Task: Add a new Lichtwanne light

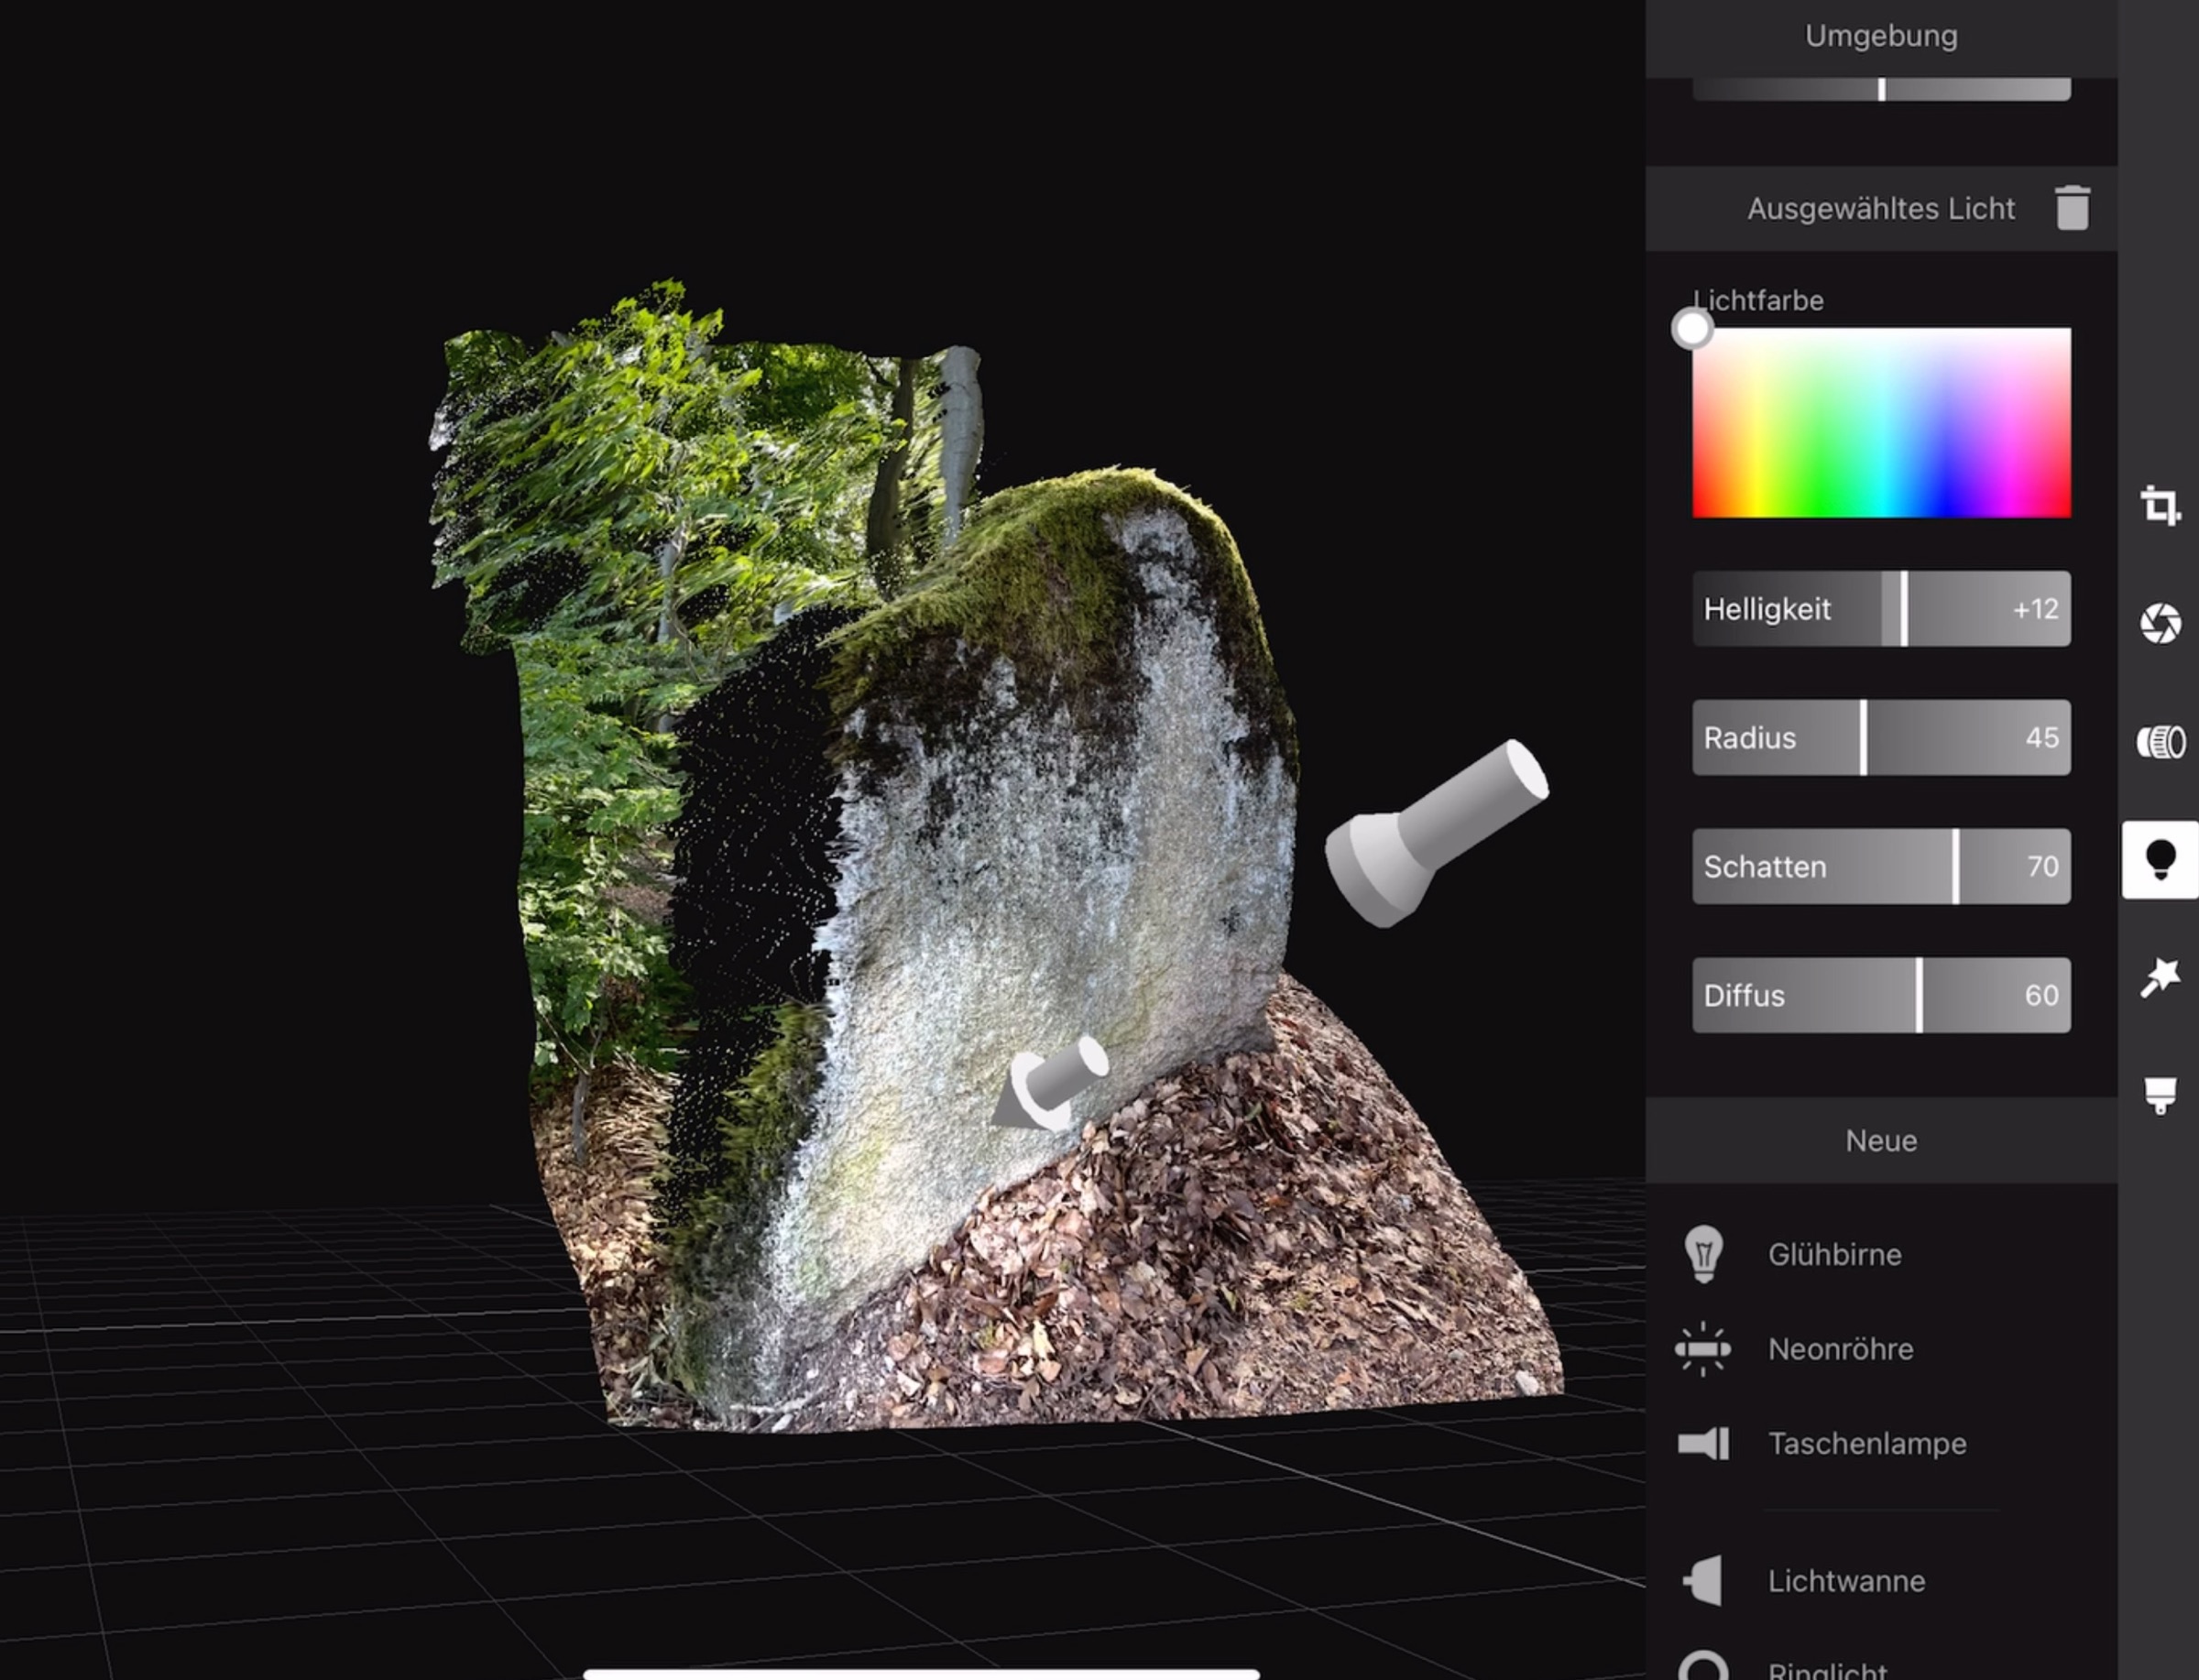Action: [1845, 1581]
